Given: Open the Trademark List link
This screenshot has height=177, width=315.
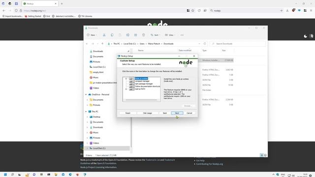Looking at the screenshot, I should 153,160.
